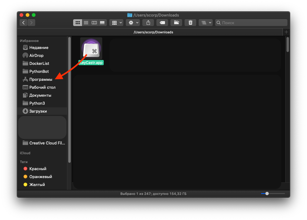Maximize window with the green button
The image size is (307, 220).
click(x=34, y=15)
